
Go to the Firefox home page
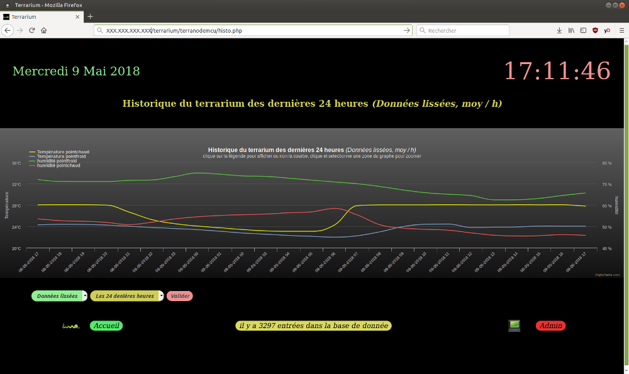(x=43, y=30)
